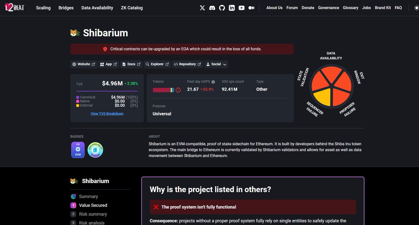Click the Native pink legend swatch

tap(78, 101)
